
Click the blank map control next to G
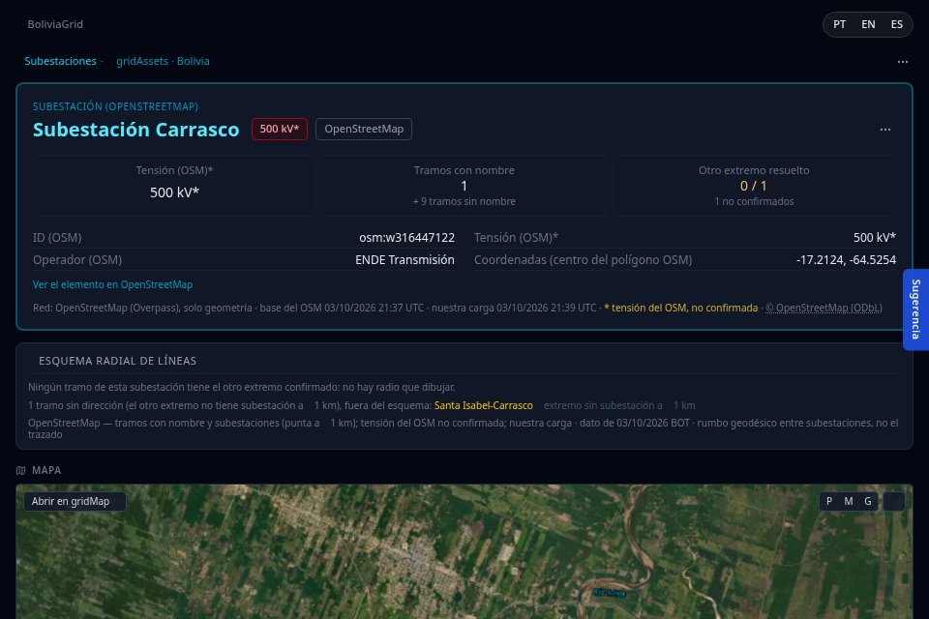[894, 501]
